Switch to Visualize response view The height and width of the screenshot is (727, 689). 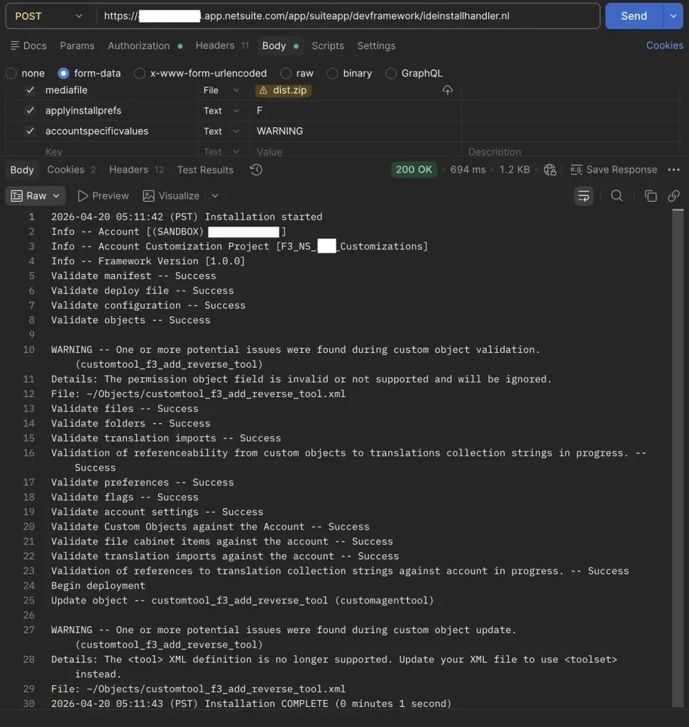(x=171, y=196)
